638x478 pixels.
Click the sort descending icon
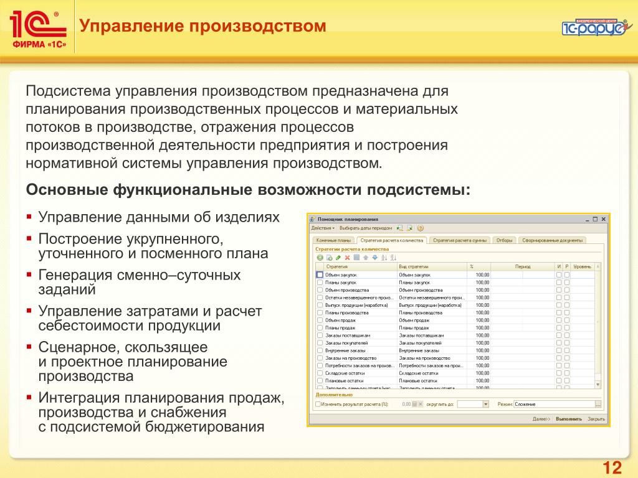point(393,258)
